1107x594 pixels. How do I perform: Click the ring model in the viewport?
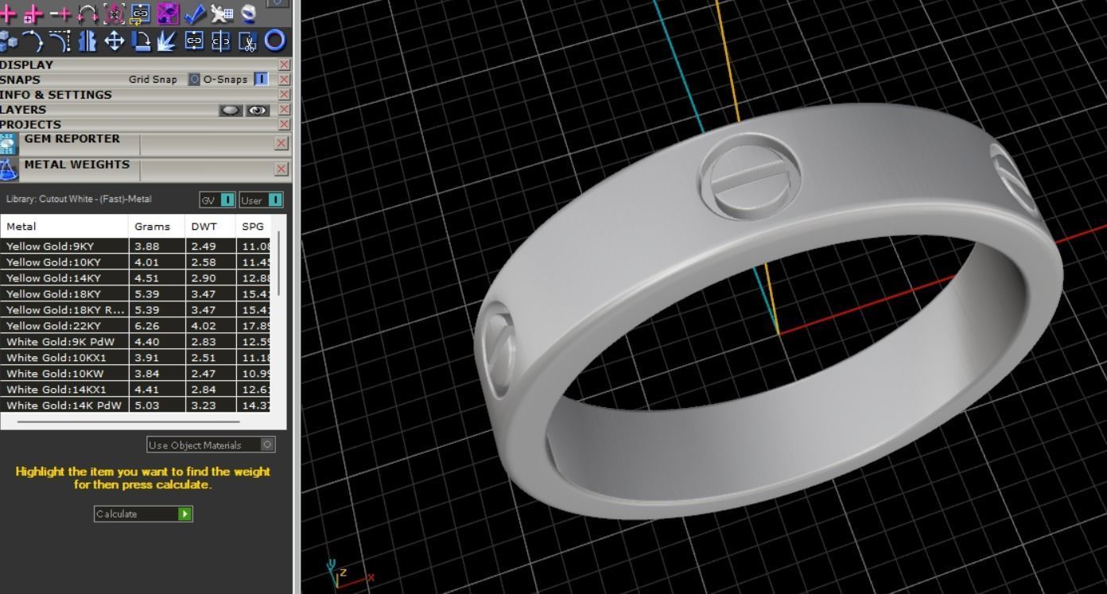(x=767, y=310)
